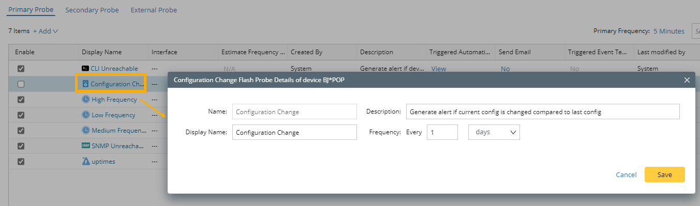Open the Primary Frequency 5 Minutes selector
The height and width of the screenshot is (206, 700).
coord(669,31)
